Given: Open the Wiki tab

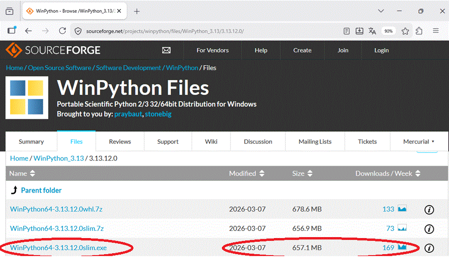Looking at the screenshot, I should pos(211,142).
